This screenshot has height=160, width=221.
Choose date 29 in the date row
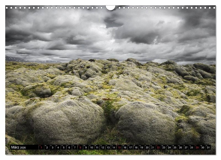pos(197,147)
